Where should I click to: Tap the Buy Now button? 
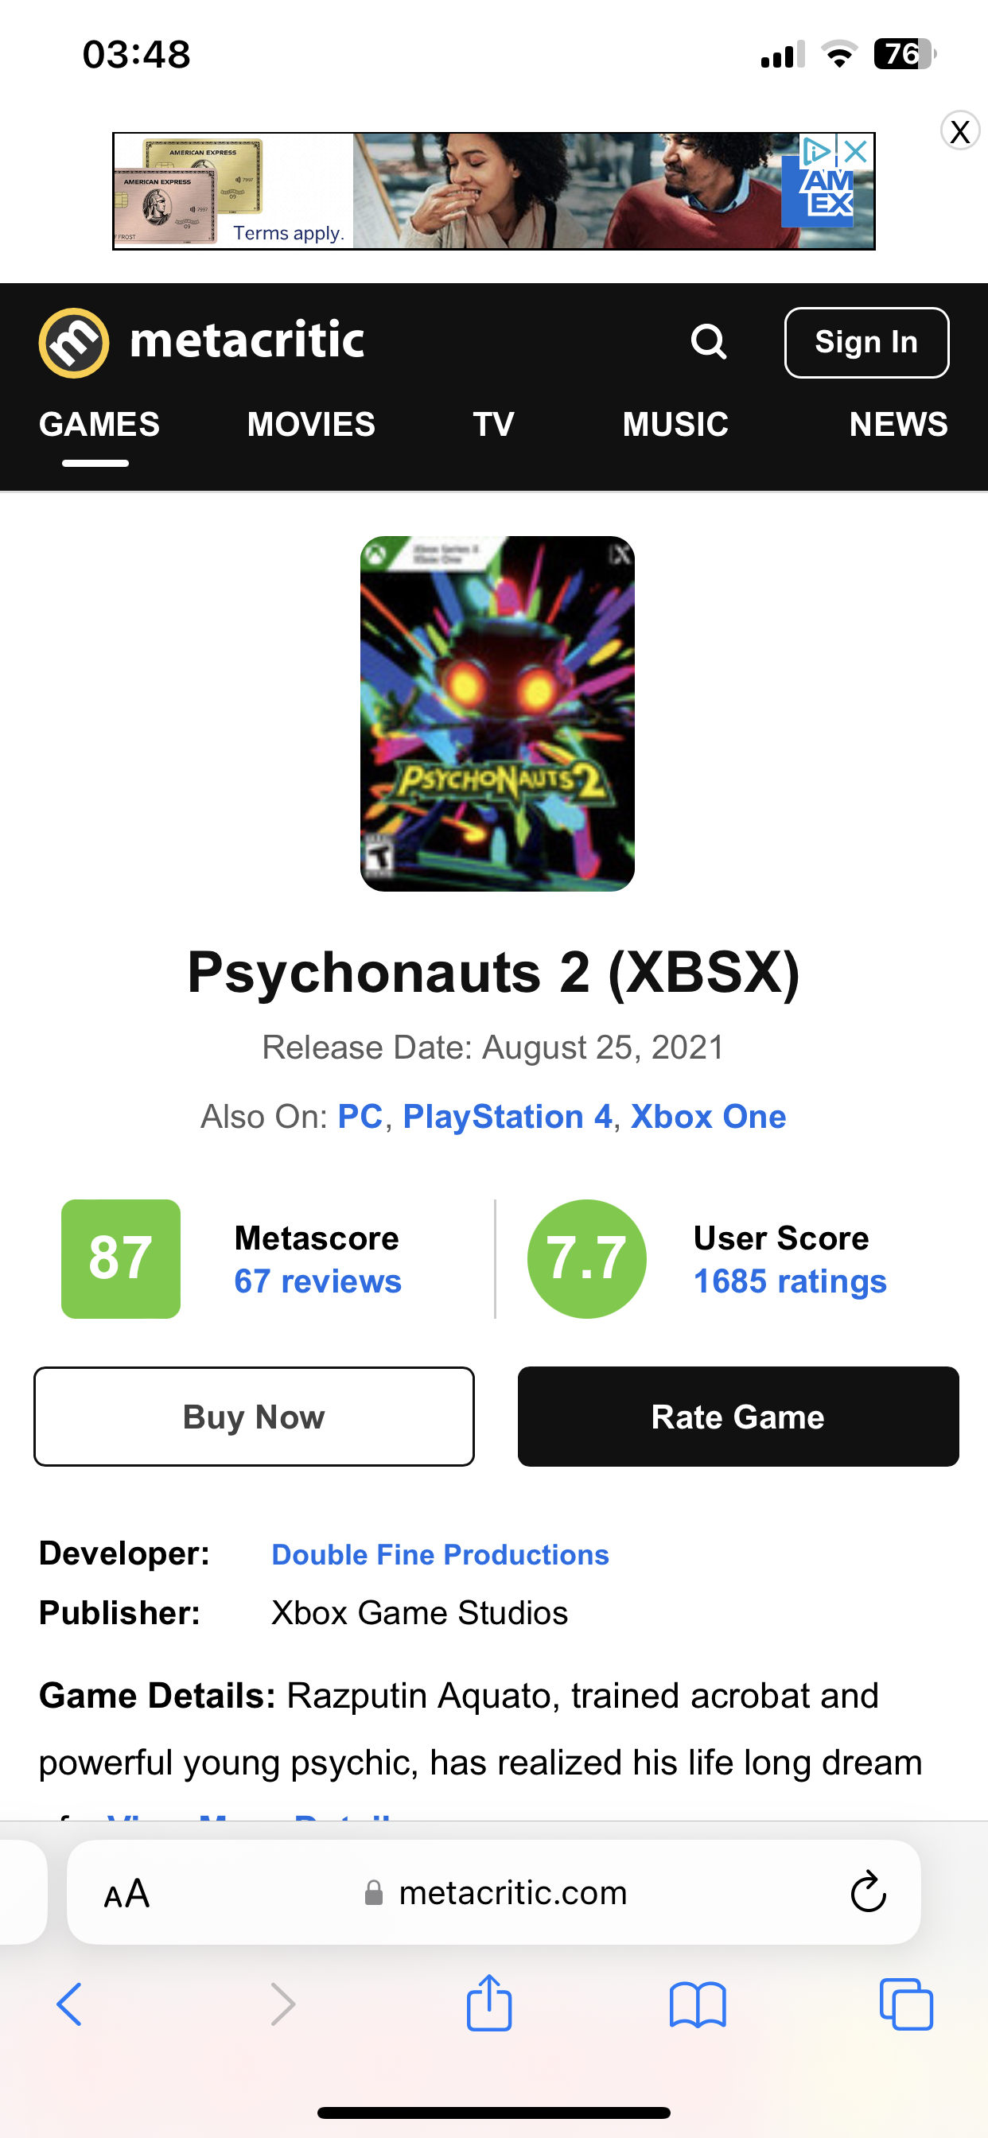254,1416
